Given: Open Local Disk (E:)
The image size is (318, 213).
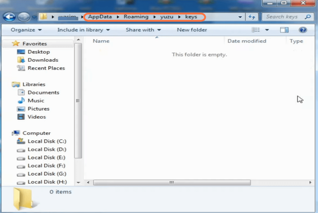Looking at the screenshot, I should tap(47, 158).
